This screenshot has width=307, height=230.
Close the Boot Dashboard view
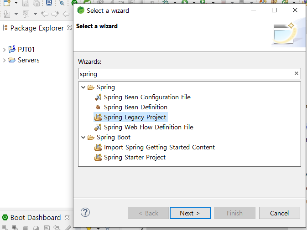tap(67, 217)
